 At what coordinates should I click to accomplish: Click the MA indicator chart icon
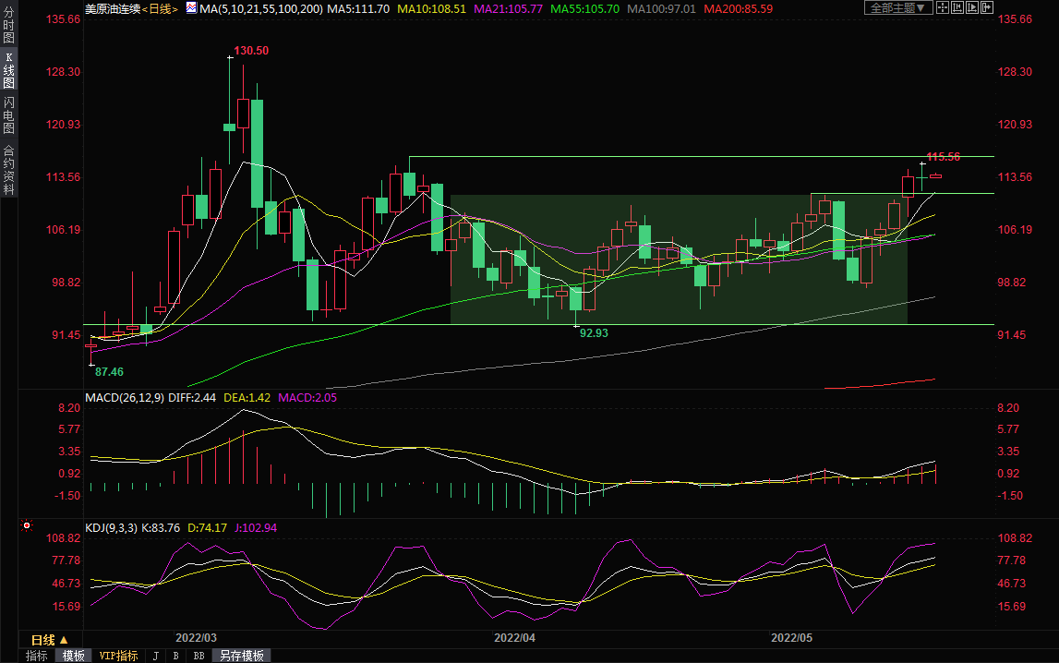pyautogui.click(x=191, y=7)
